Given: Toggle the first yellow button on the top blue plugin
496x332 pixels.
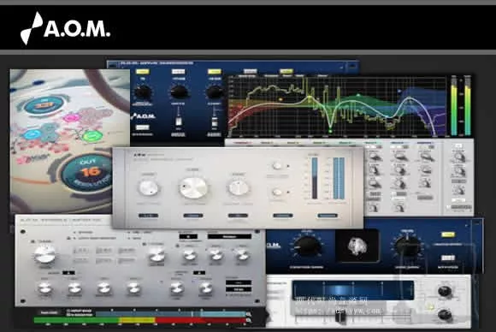Looking at the screenshot, I should (x=142, y=72).
